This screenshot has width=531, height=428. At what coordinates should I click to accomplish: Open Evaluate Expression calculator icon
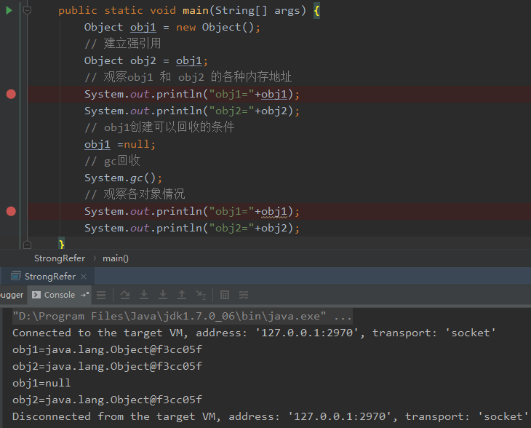click(225, 295)
